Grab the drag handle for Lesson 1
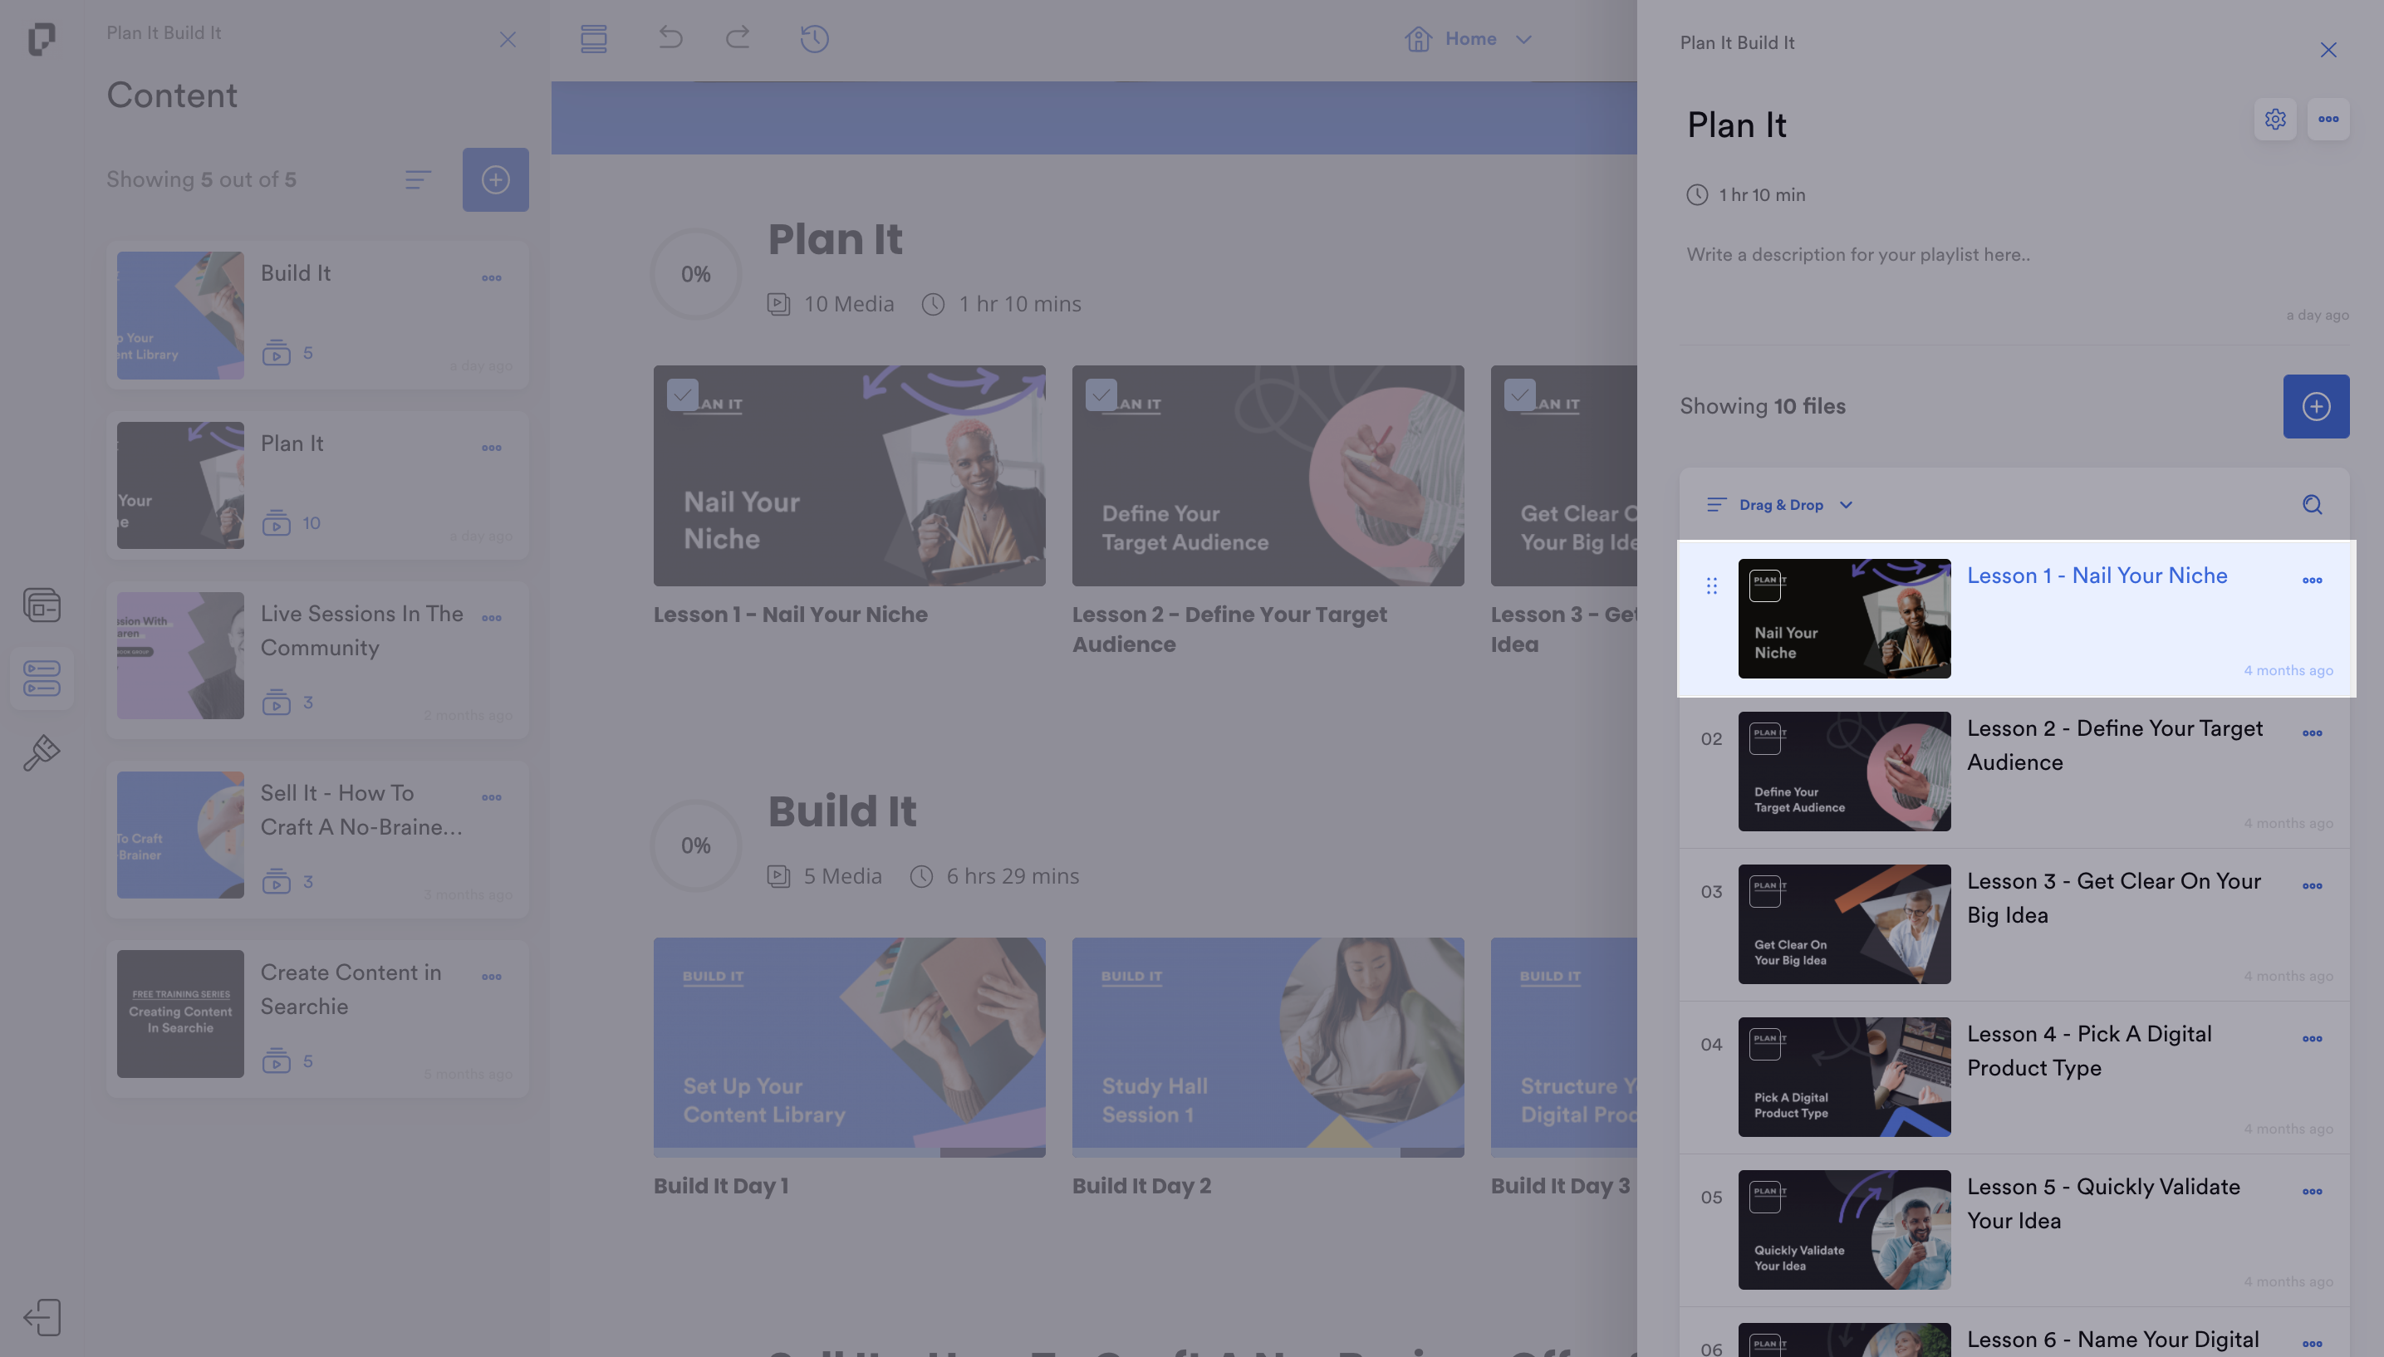Image resolution: width=2384 pixels, height=1357 pixels. click(x=1711, y=586)
